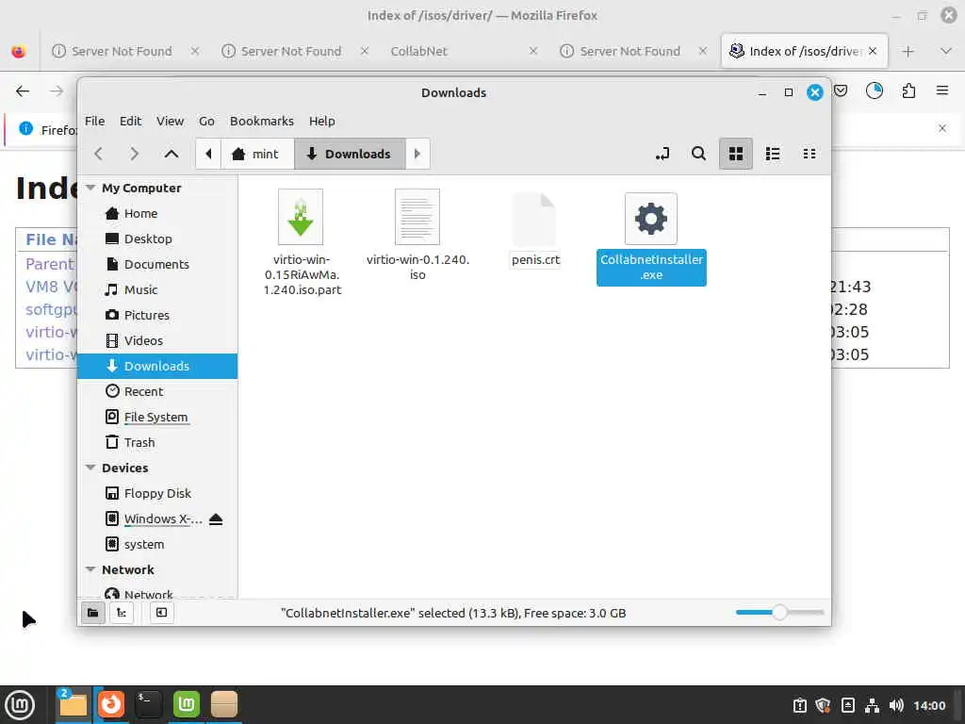The width and height of the screenshot is (965, 724).
Task: Open File System in the sidebar
Action: click(157, 417)
